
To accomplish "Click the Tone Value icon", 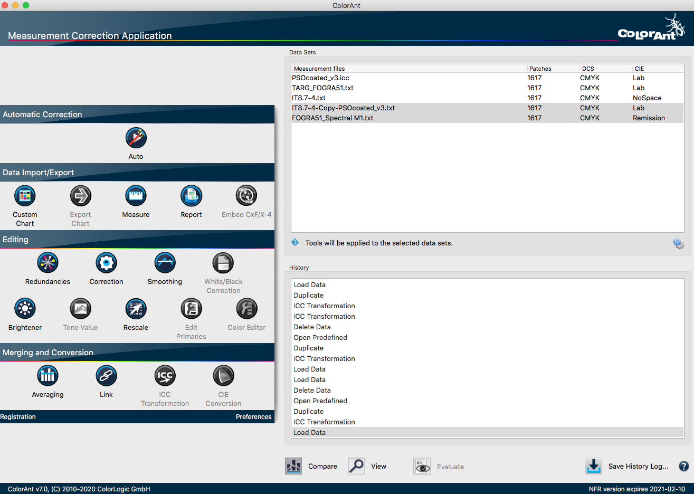I will (81, 309).
